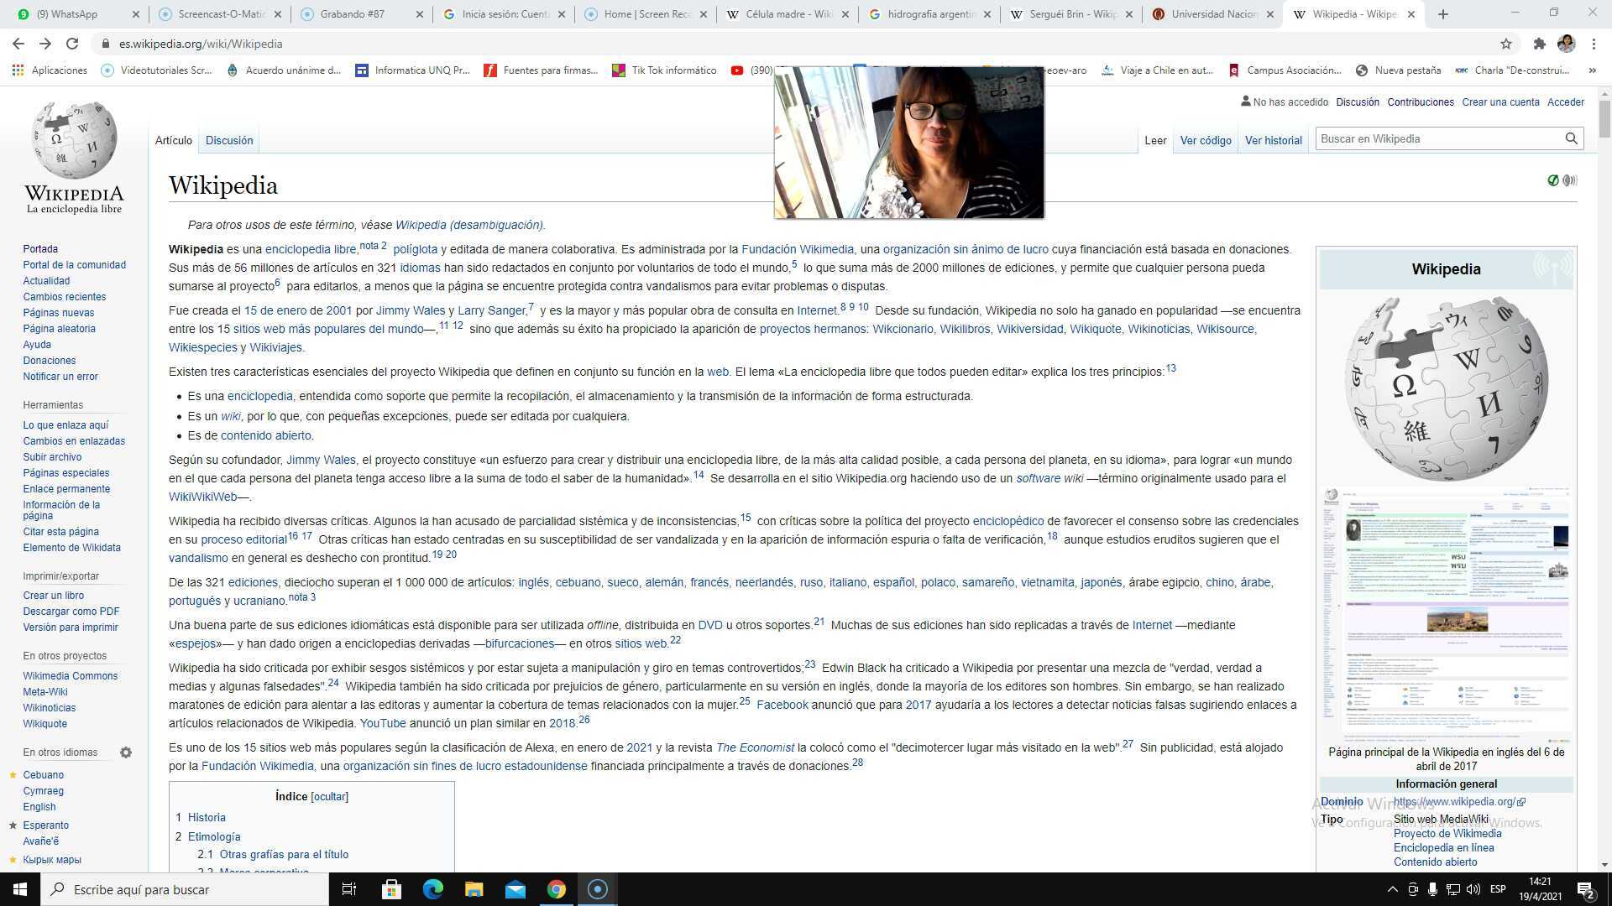Screen dimensions: 1612x906
Task: Open Screencast-O-Matic from the taskbar
Action: coord(598,889)
